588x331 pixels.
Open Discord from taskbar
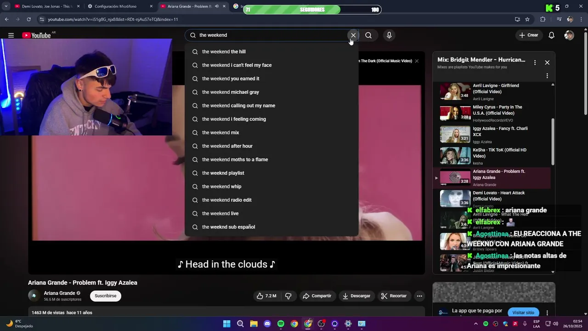(x=267, y=324)
